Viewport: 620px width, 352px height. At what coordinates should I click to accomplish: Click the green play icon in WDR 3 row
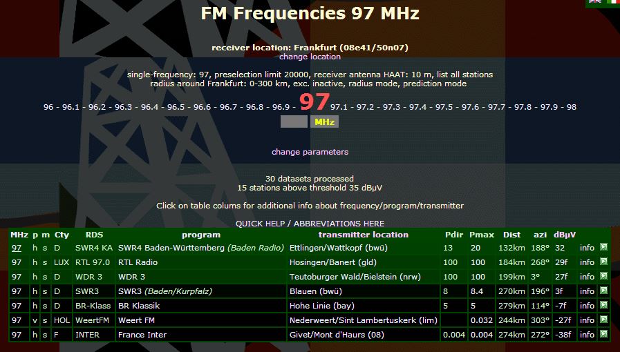[x=603, y=276]
